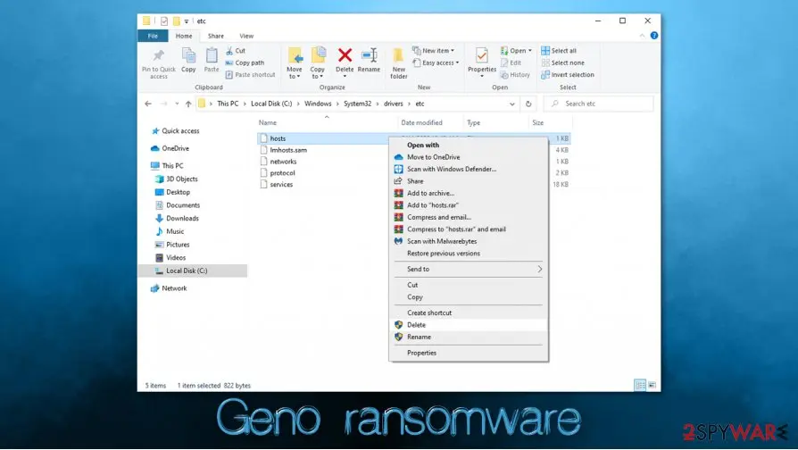Click the Copy icon in Clipboard group

pos(188,55)
